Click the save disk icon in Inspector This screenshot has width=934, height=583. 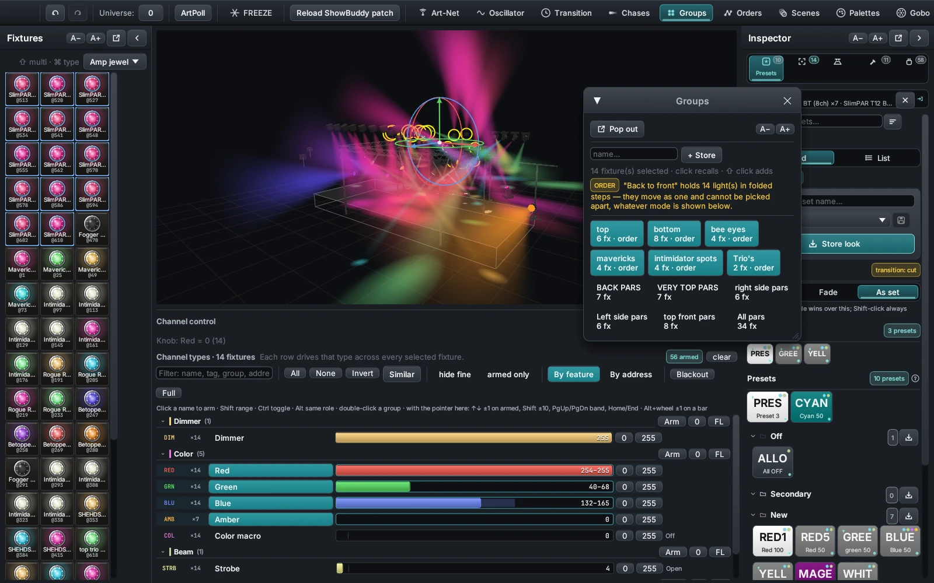901,220
